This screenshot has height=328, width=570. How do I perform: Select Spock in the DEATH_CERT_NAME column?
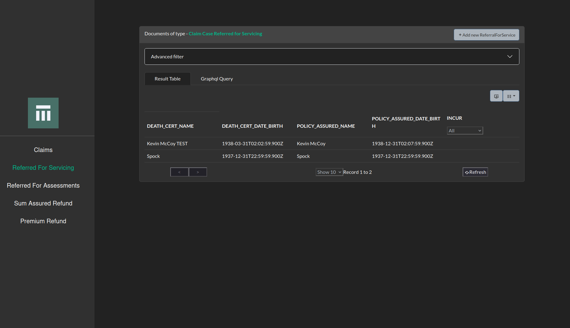tap(153, 156)
